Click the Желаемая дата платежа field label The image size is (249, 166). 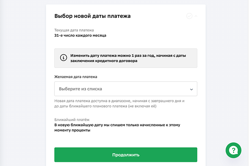(76, 77)
